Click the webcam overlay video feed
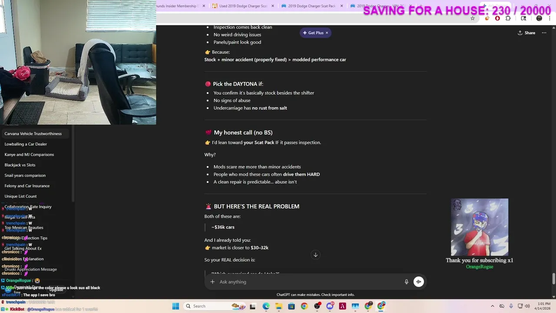The width and height of the screenshot is (556, 313). (78, 62)
